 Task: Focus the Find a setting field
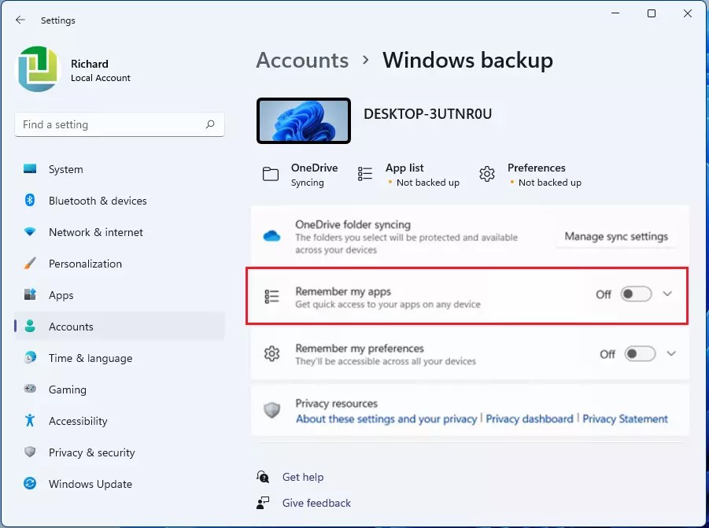point(120,124)
